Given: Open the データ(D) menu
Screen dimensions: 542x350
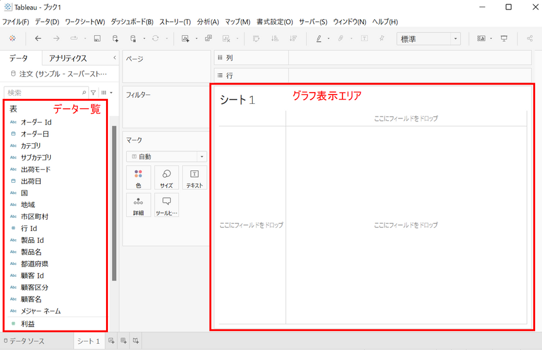Looking at the screenshot, I should [47, 22].
